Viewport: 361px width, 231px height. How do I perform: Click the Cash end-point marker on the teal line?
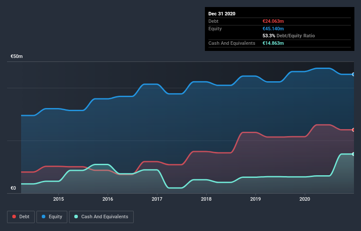354,154
